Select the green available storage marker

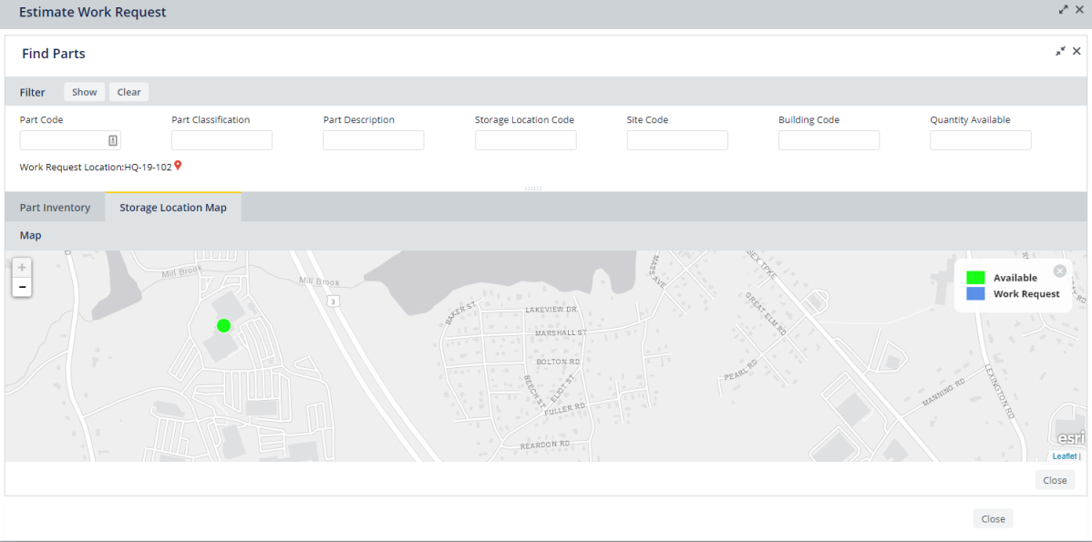pyautogui.click(x=223, y=326)
